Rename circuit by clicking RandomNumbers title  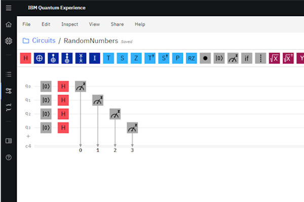point(91,41)
